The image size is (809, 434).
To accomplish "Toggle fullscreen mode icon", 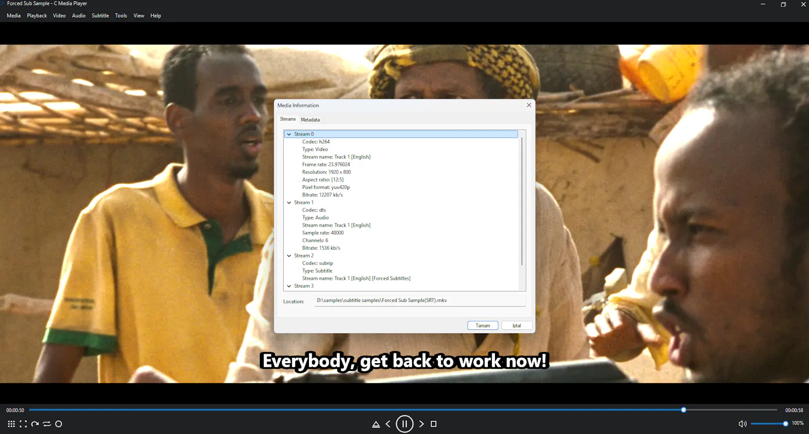I will click(x=23, y=424).
